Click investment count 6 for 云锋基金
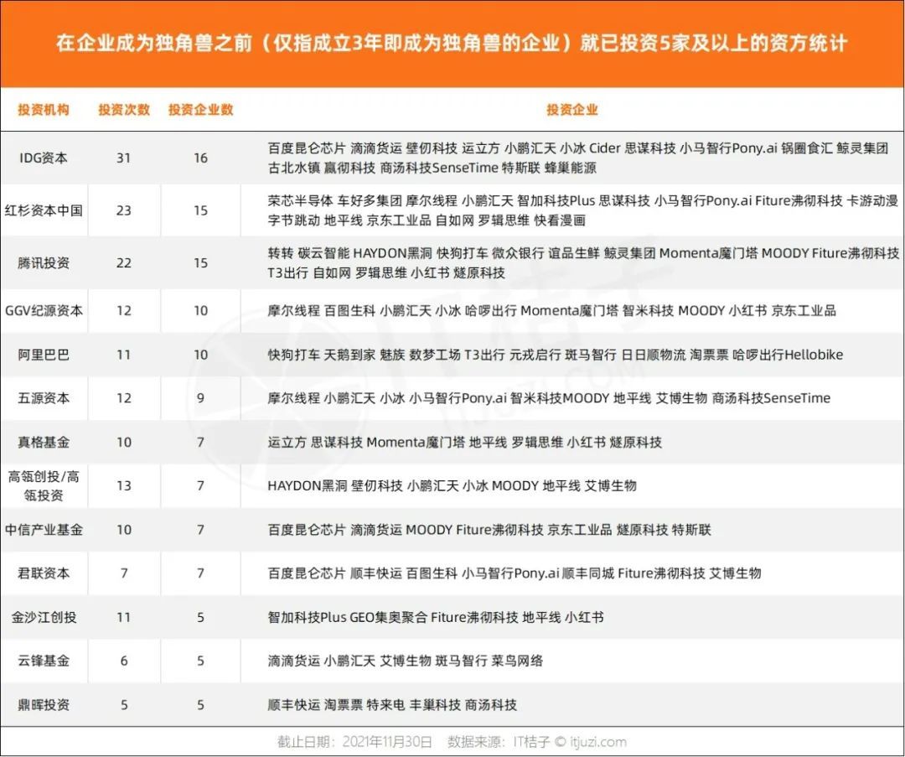 [x=123, y=661]
